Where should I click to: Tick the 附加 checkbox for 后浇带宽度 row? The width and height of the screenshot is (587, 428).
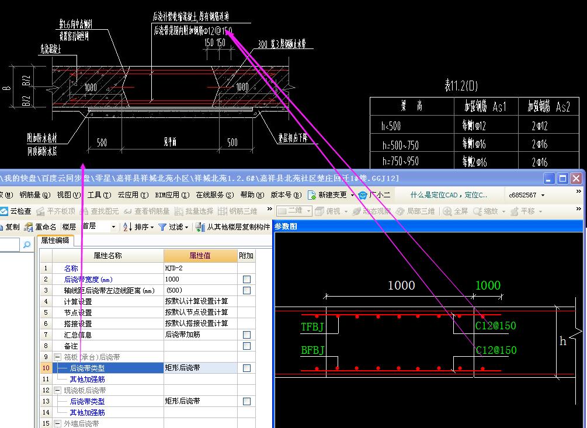coord(246,280)
